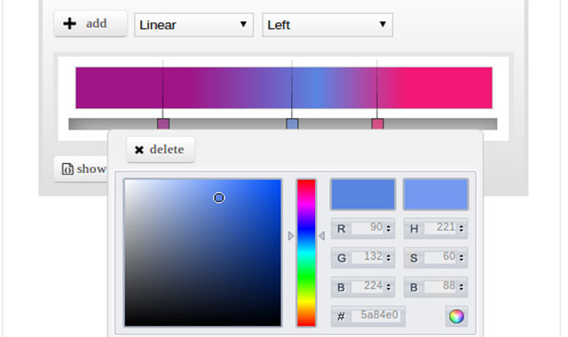Image resolution: width=568 pixels, height=337 pixels.
Task: Click the hue slider bar
Action: (x=306, y=253)
